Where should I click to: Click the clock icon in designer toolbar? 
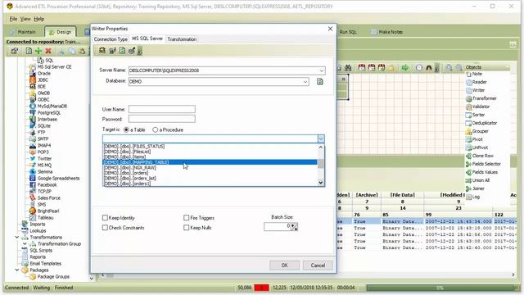tap(419, 68)
